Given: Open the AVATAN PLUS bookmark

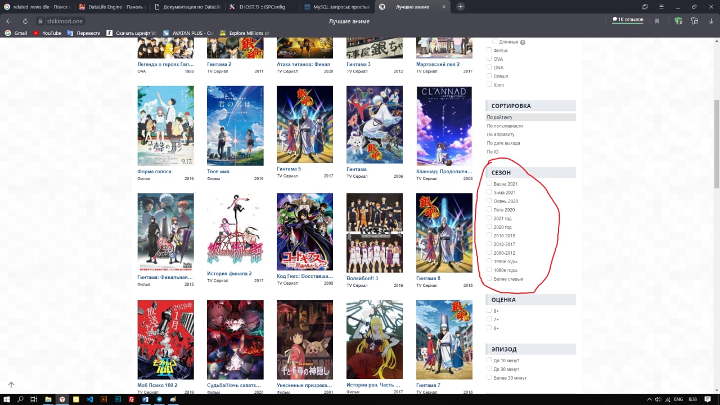Looking at the screenshot, I should pos(188,33).
